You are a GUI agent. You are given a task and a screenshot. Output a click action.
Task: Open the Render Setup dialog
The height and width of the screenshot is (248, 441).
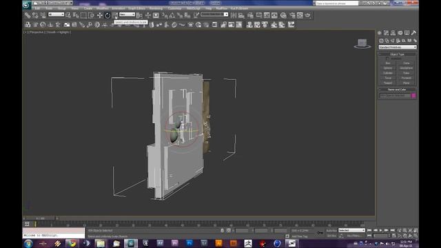tap(292, 15)
